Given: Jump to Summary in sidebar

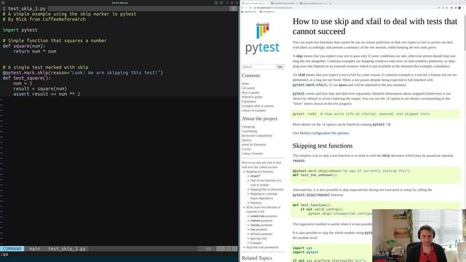Looking at the screenshot, I should (256, 202).
